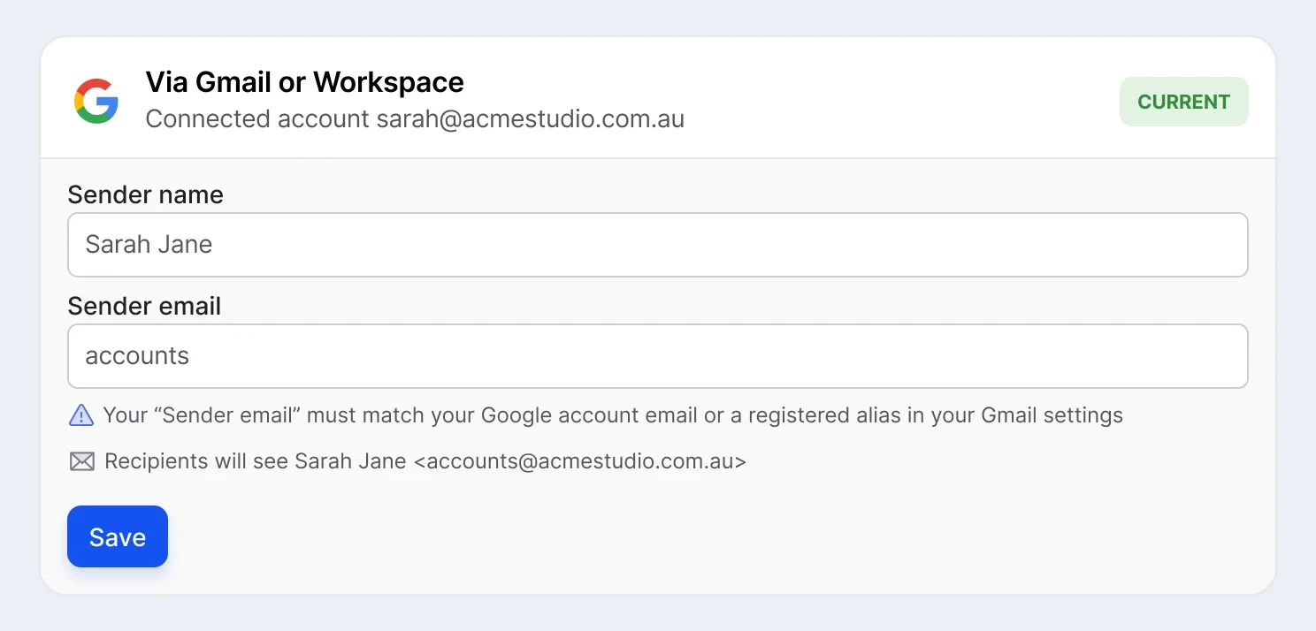Viewport: 1316px width, 631px height.
Task: Click "Google account email" in the warning note
Action: pos(589,415)
